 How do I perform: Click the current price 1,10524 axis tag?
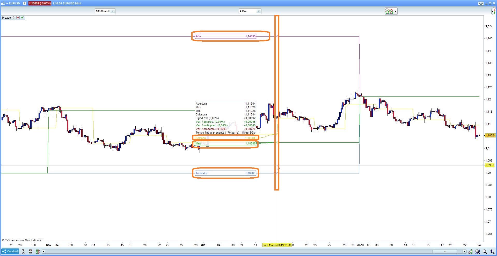[490, 135]
